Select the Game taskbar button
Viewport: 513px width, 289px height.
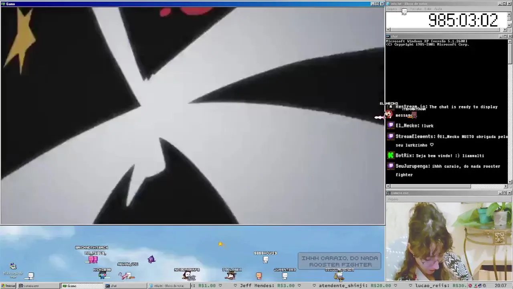tap(82, 286)
